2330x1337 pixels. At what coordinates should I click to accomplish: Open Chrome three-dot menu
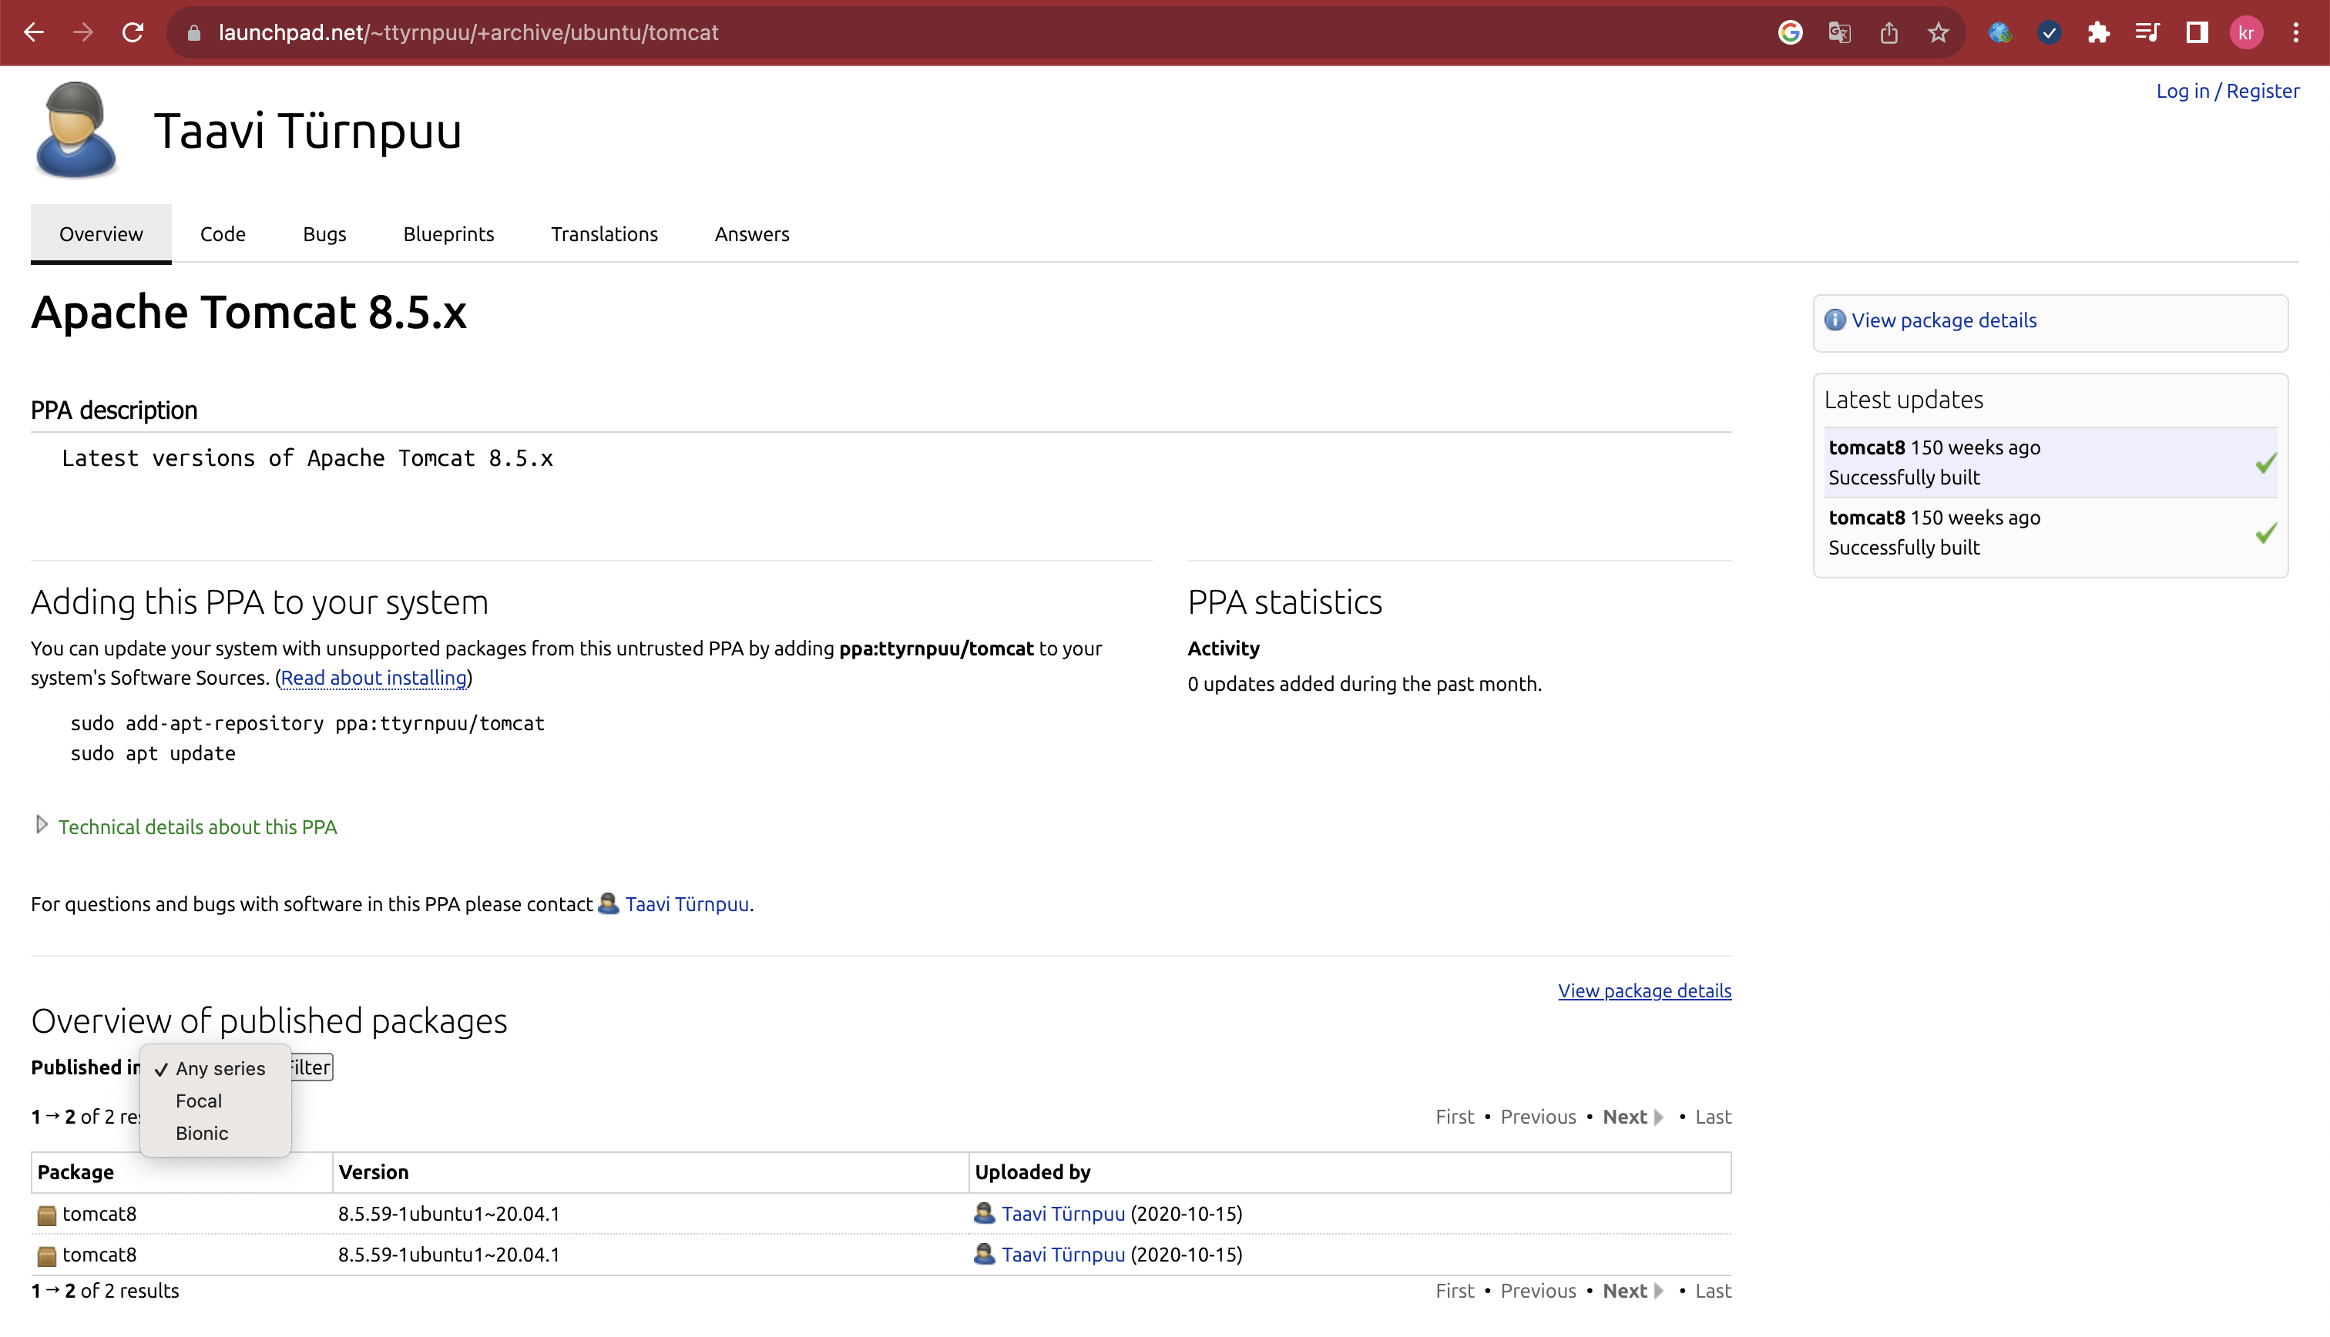[x=2295, y=33]
